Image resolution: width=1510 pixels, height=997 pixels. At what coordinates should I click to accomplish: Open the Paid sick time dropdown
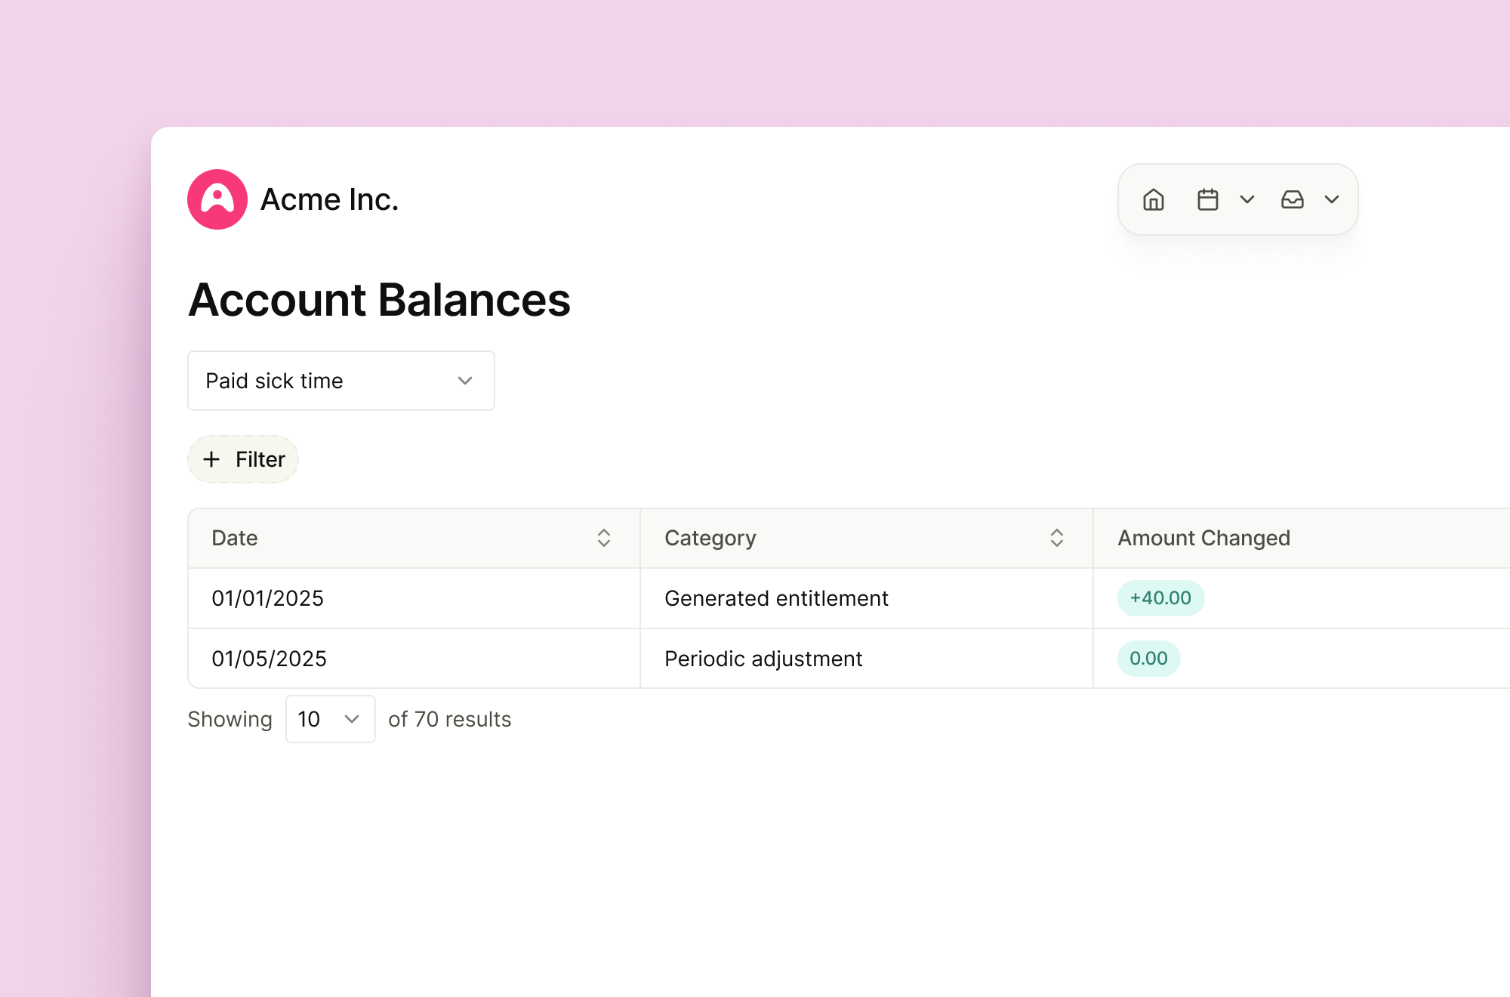(x=341, y=381)
